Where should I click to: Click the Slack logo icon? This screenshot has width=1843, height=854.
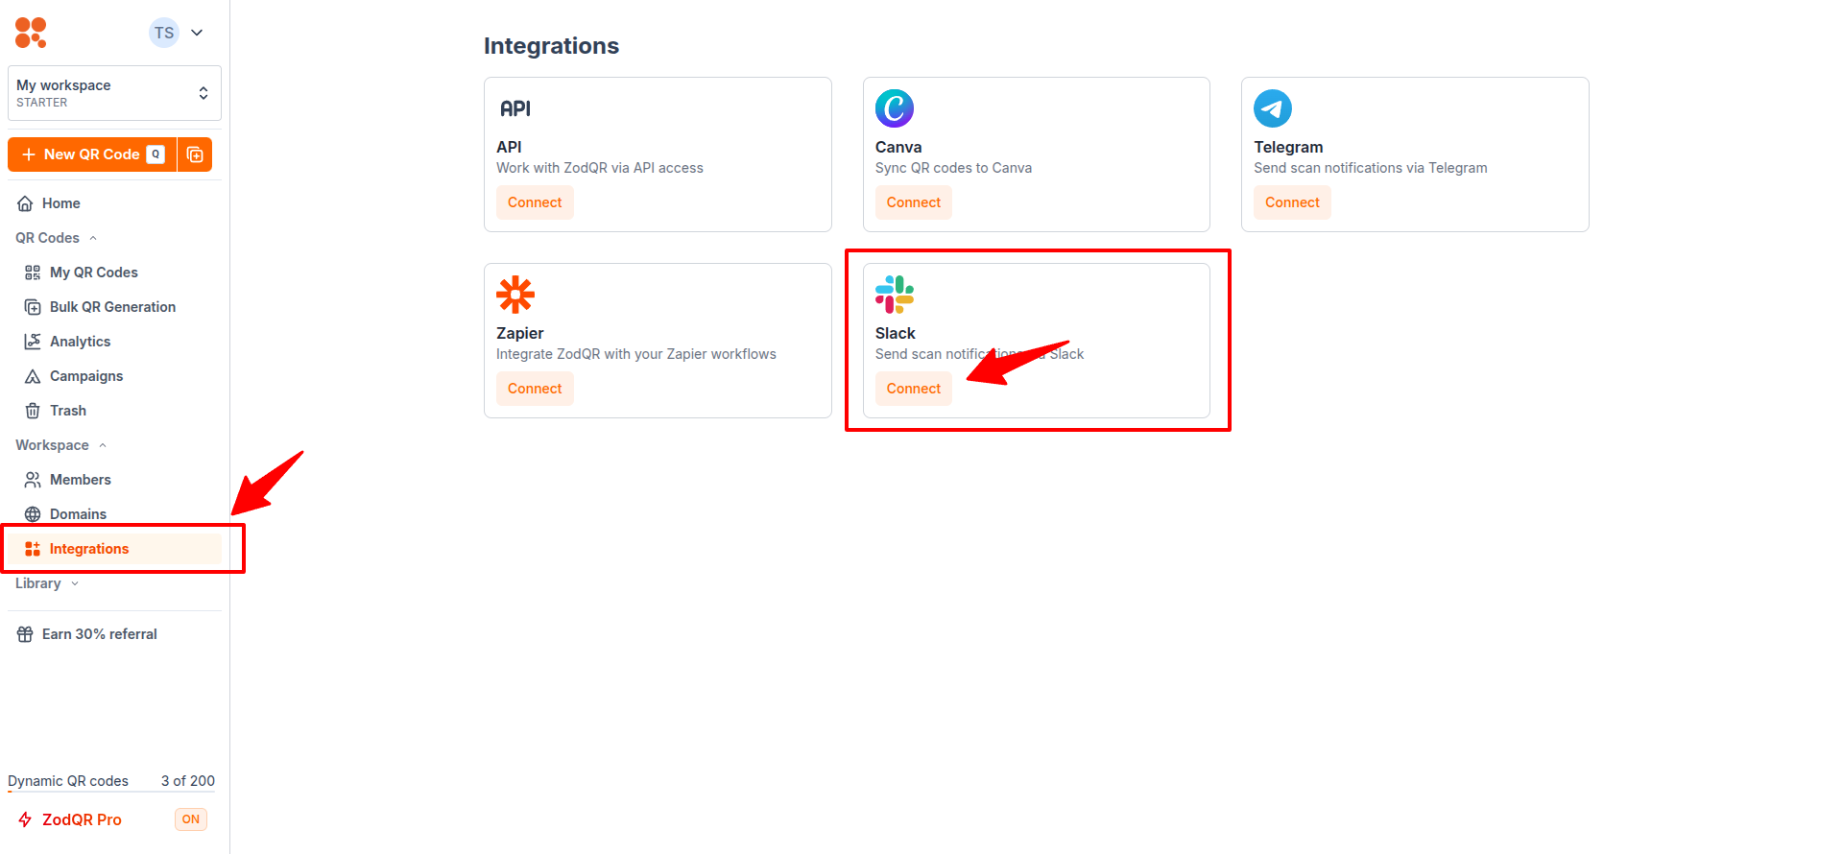point(895,295)
